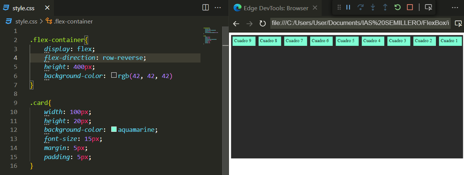The width and height of the screenshot is (464, 175).
Task: Open browser panel More Actions ellipsis
Action: 455,7
